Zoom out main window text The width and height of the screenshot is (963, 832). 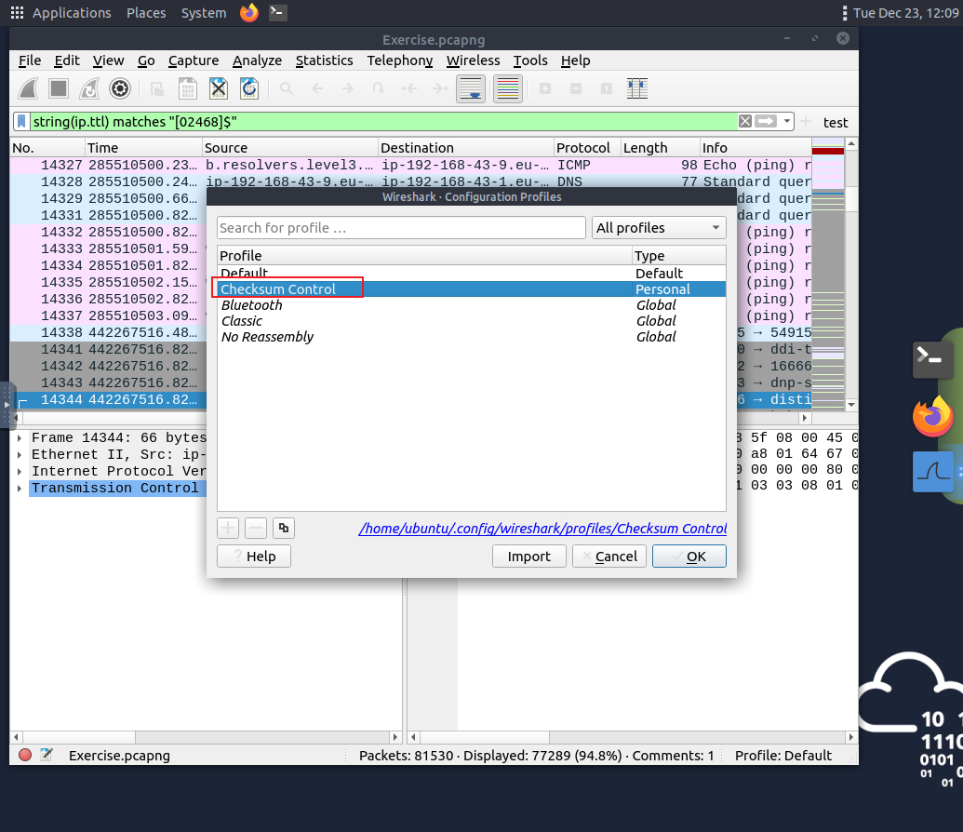coord(575,88)
